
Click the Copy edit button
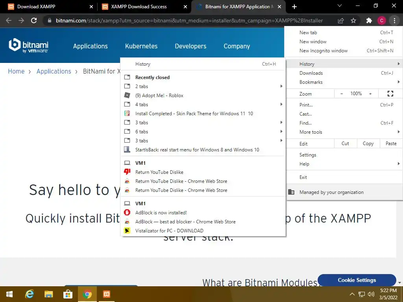coord(368,144)
